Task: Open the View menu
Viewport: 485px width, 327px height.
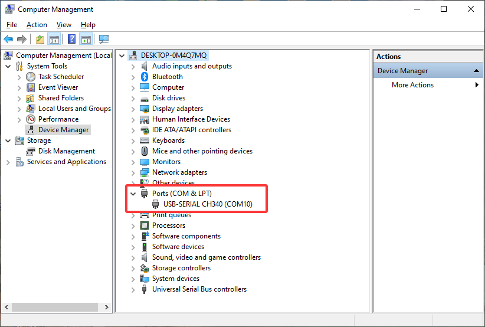Action: (64, 25)
